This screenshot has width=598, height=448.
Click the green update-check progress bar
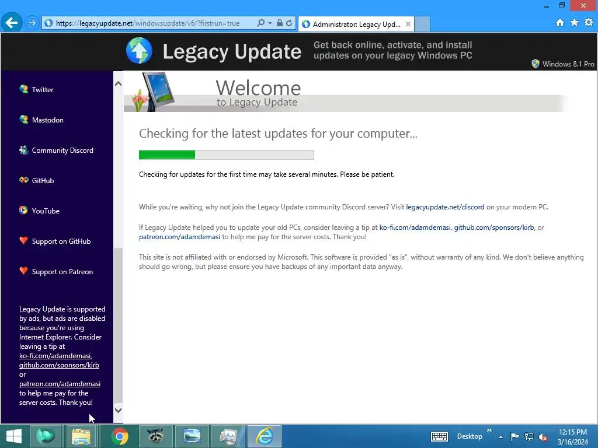click(x=226, y=155)
